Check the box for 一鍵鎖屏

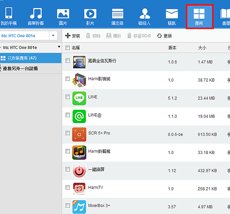[x=67, y=169]
